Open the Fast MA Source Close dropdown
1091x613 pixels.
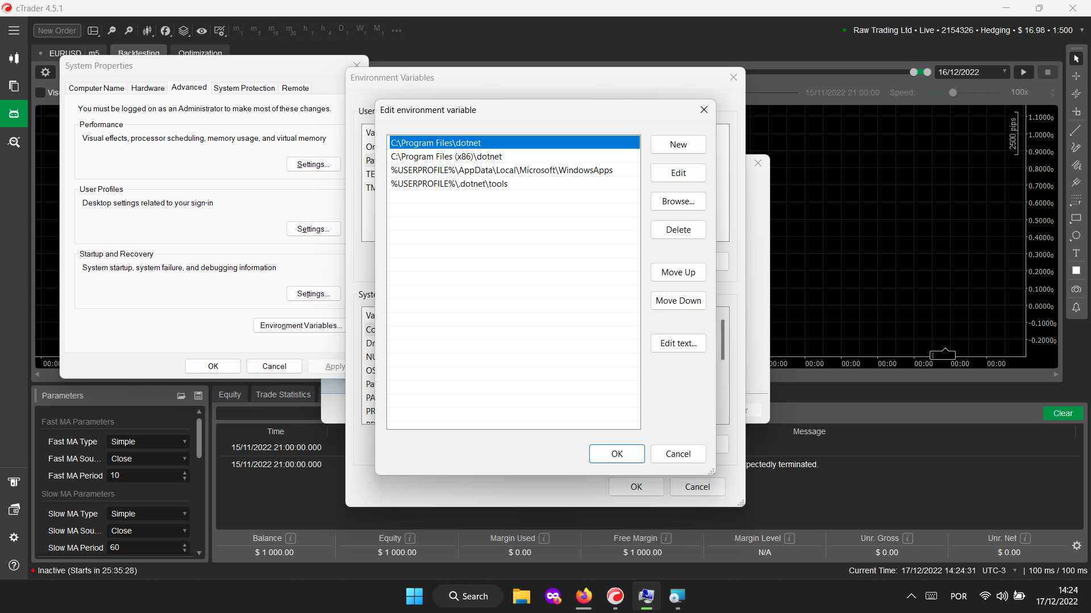(148, 459)
